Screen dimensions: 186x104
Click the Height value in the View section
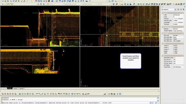tap(178, 51)
